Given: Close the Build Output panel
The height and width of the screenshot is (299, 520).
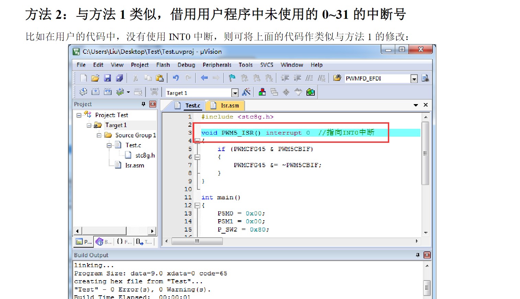Looking at the screenshot, I should [x=427, y=255].
